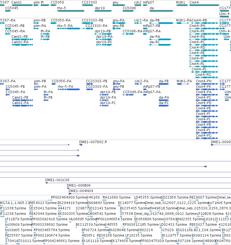This screenshot has width=231, height=245.
Task: Click transcript CG5045-RB
Action: pyautogui.click(x=15, y=26)
